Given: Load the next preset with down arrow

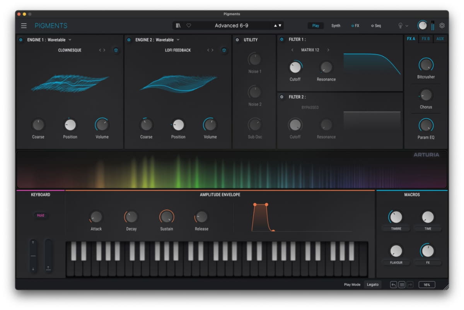Looking at the screenshot, I should coord(280,26).
